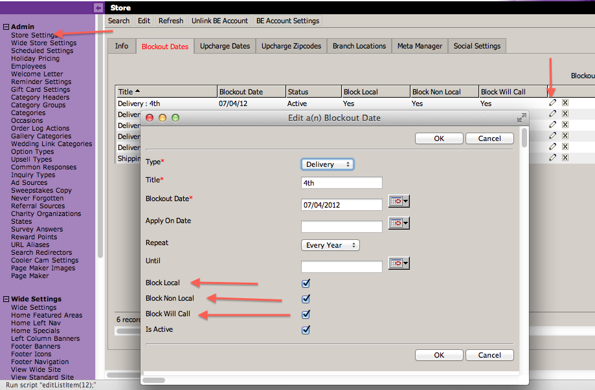The height and width of the screenshot is (390, 595).
Task: Open the Branch Locations tab
Action: click(359, 47)
